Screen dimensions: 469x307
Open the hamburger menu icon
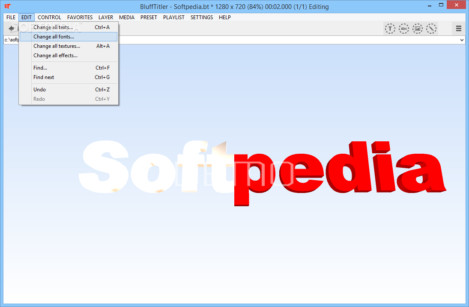[459, 29]
